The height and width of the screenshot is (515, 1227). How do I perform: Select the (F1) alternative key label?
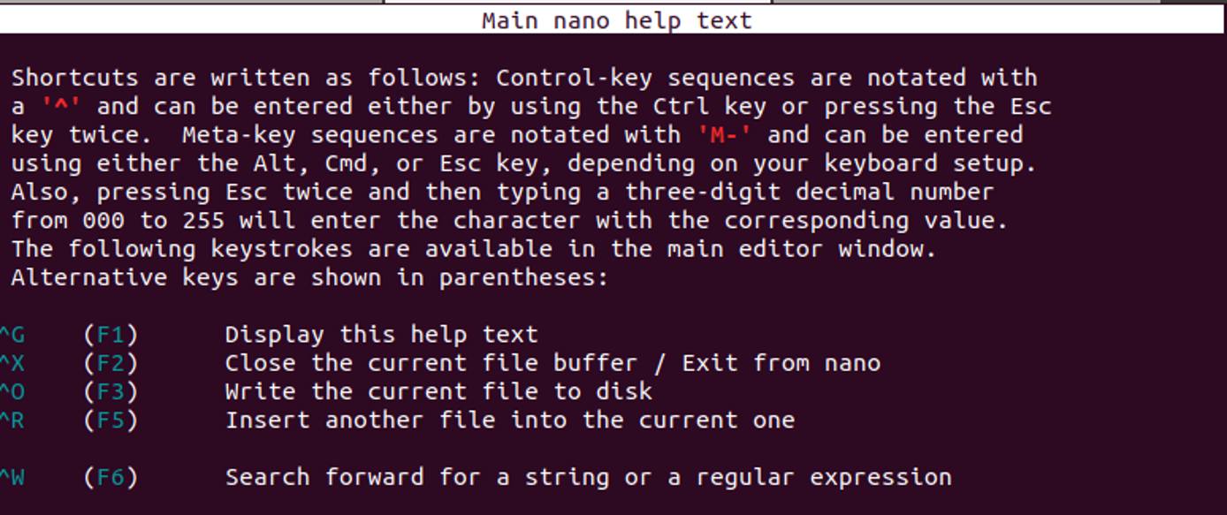tap(111, 335)
